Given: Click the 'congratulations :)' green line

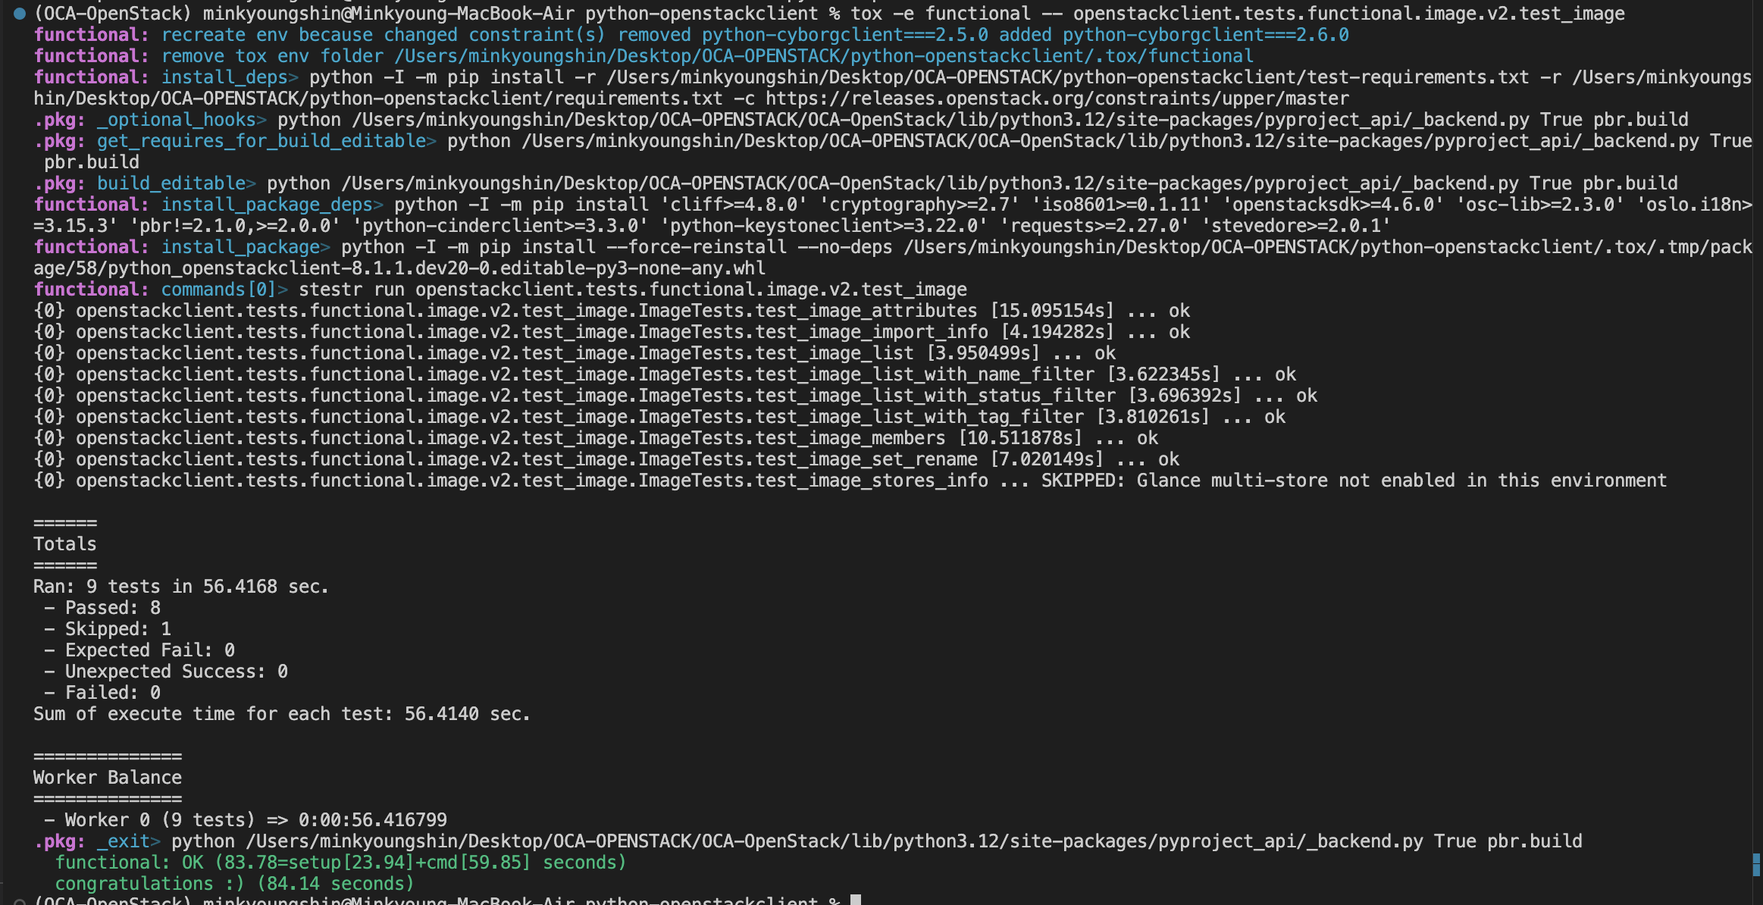Looking at the screenshot, I should click(x=234, y=884).
